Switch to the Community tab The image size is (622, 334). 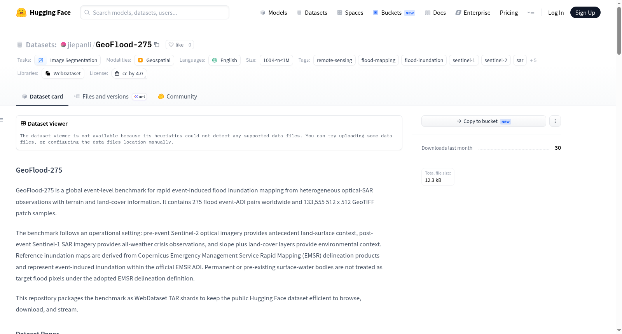[177, 97]
